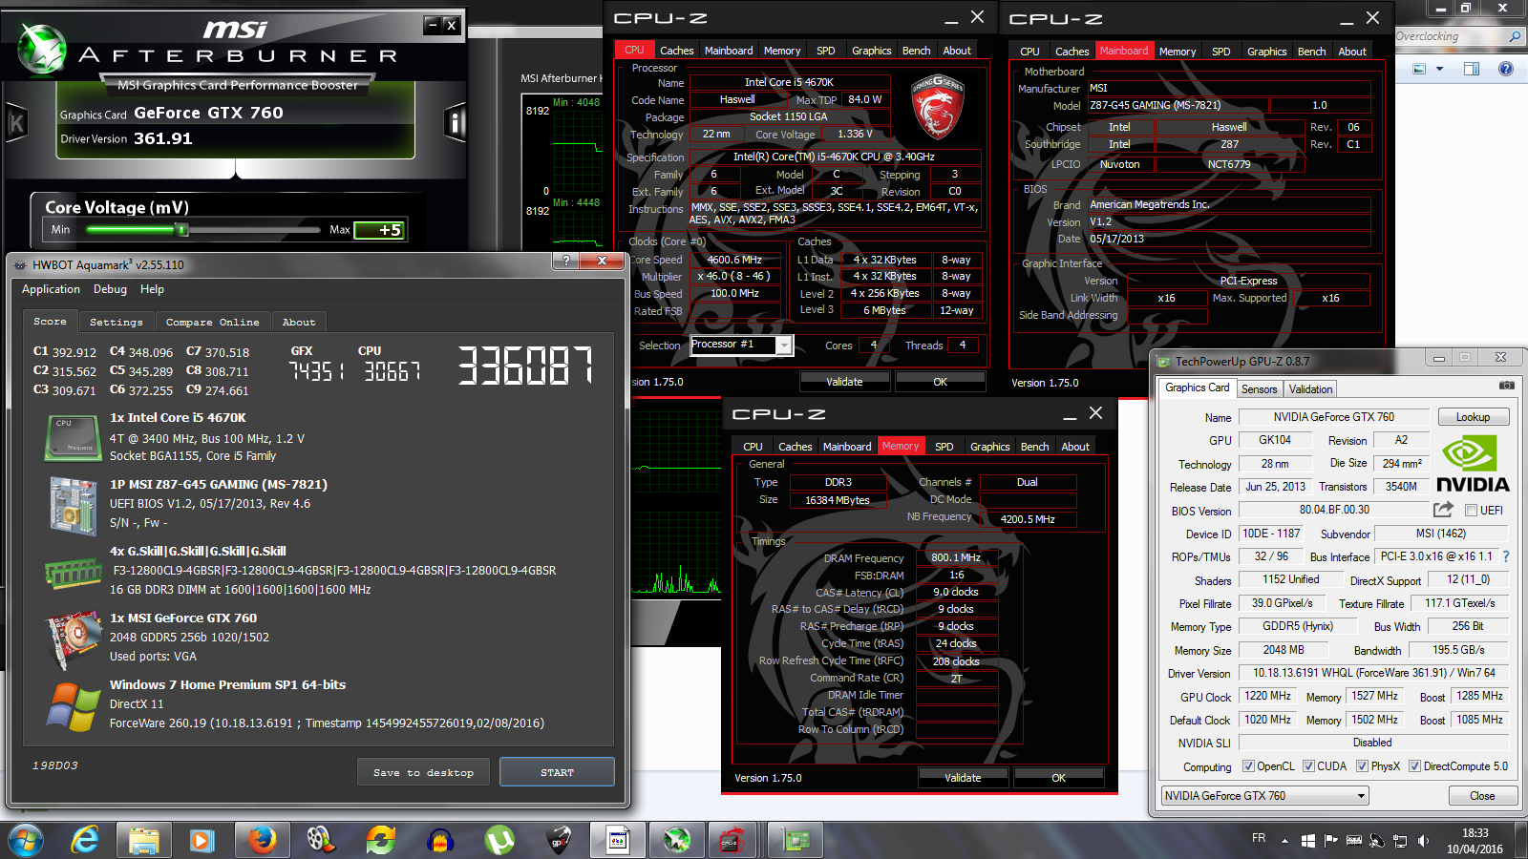Viewport: 1528px width, 859px height.
Task: Click the Aquamark help question mark button
Action: point(565,261)
